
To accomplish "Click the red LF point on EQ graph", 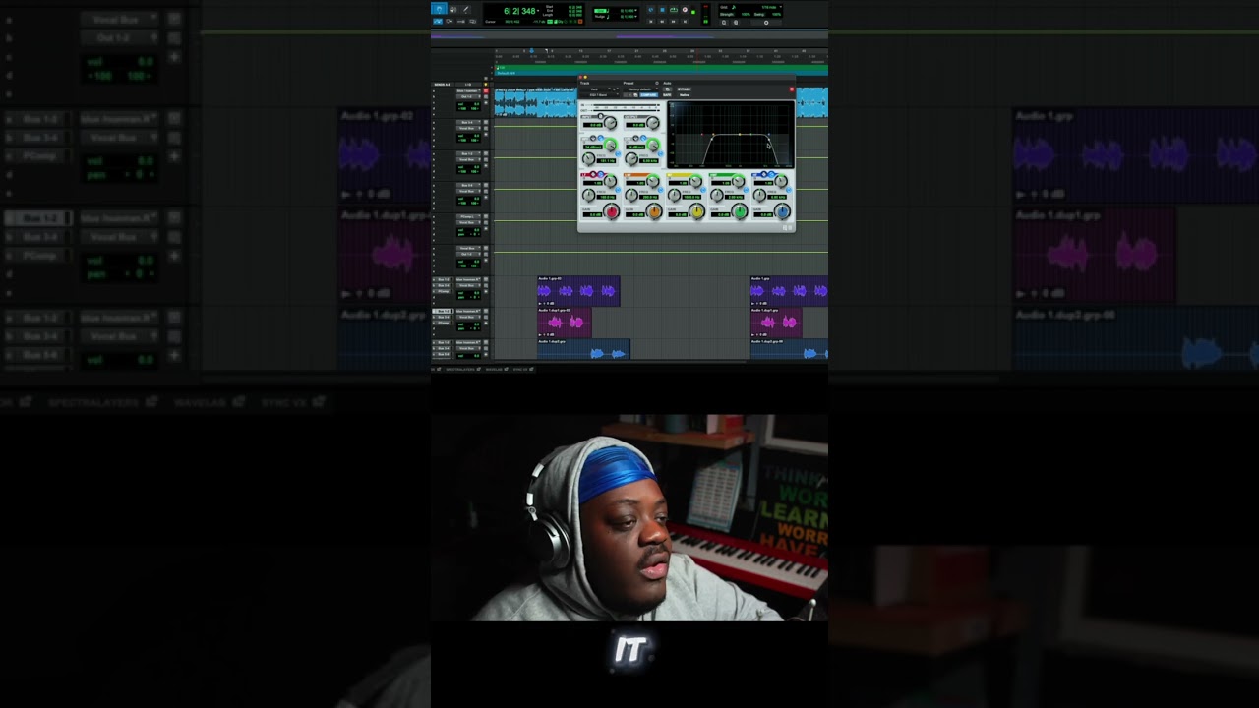I will click(x=702, y=134).
